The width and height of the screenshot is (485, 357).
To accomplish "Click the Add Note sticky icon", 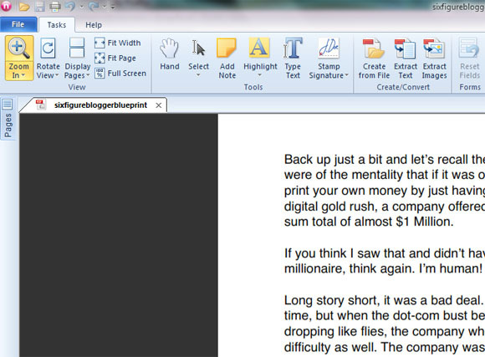I will pyautogui.click(x=227, y=48).
